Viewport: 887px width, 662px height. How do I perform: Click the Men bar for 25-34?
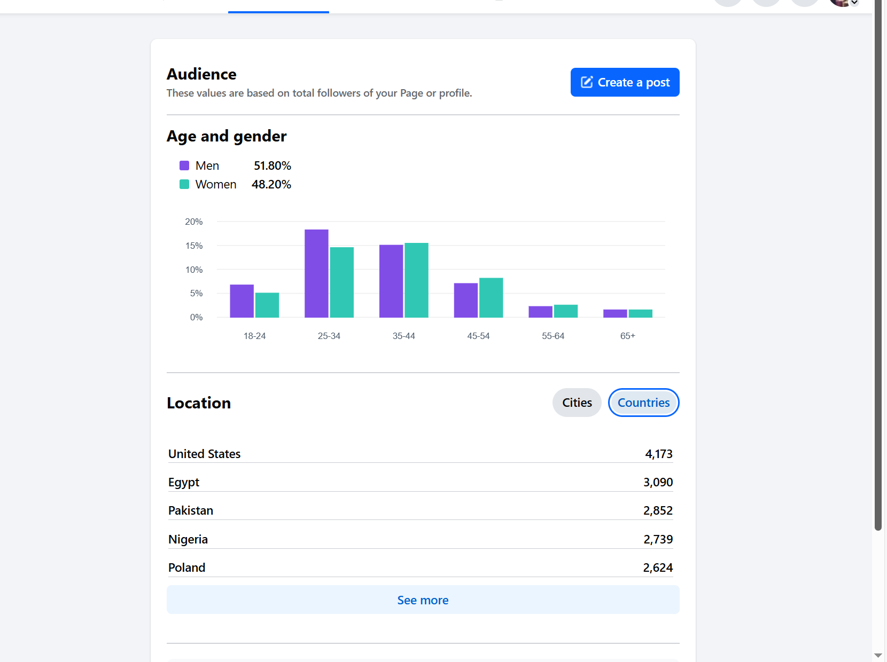click(316, 273)
